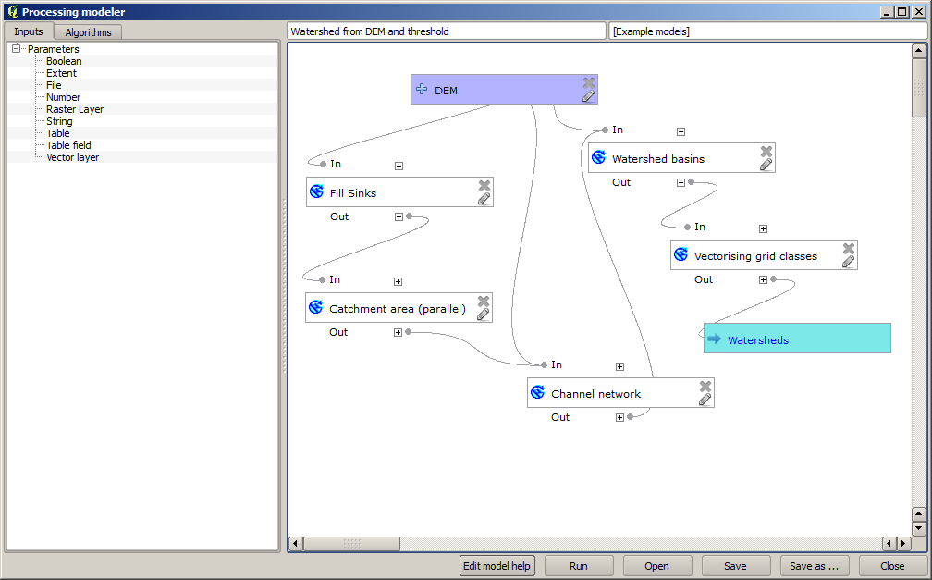The width and height of the screenshot is (932, 580).
Task: Click the Edit model help button
Action: tap(497, 566)
